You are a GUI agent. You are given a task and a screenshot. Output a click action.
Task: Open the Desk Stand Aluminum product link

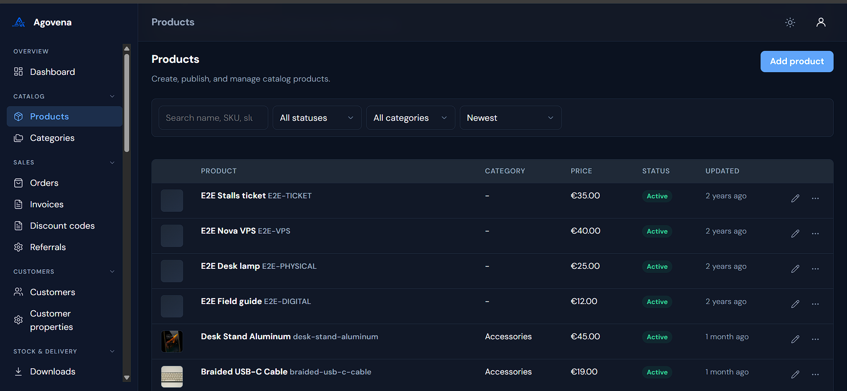246,337
